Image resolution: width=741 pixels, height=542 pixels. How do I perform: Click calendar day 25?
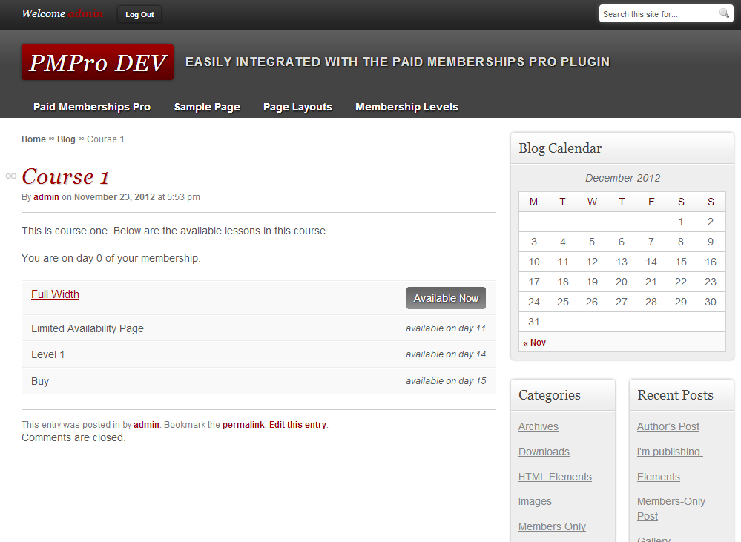pyautogui.click(x=562, y=302)
